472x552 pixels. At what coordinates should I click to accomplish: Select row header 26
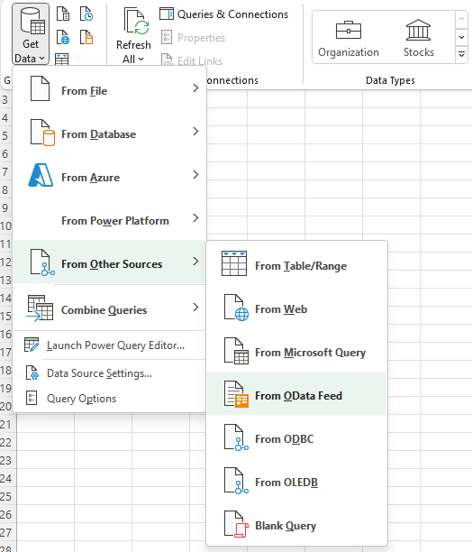coord(6,515)
